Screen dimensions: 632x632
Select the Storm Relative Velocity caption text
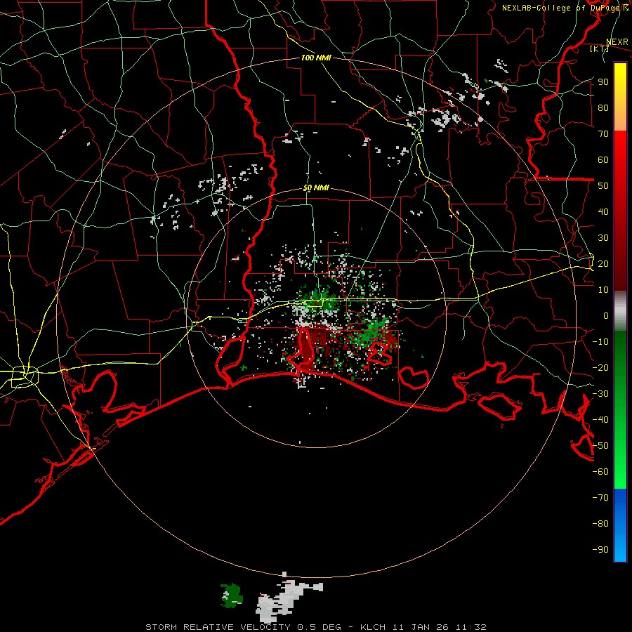(x=316, y=627)
